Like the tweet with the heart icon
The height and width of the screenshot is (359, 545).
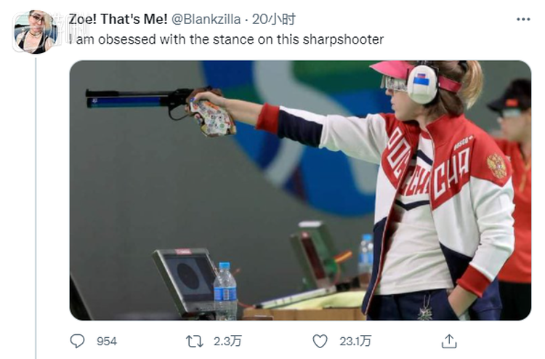pos(320,341)
